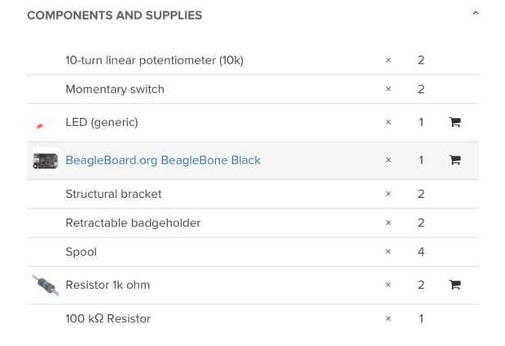Select the 100 kΩ Resistor item

(108, 319)
